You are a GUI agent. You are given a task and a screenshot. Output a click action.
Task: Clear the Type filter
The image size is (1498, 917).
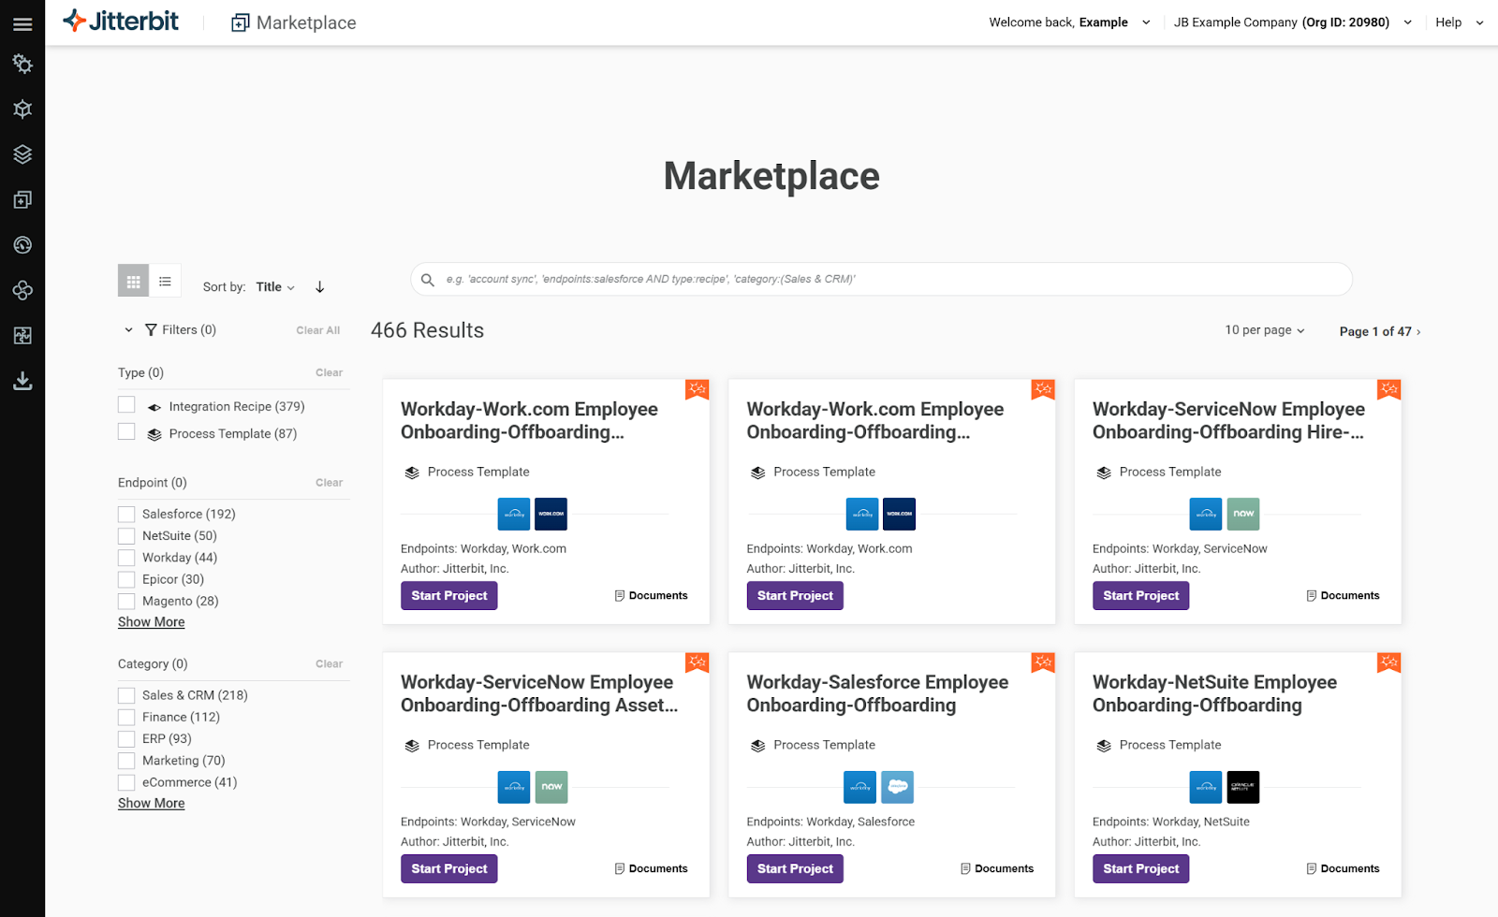(x=329, y=372)
